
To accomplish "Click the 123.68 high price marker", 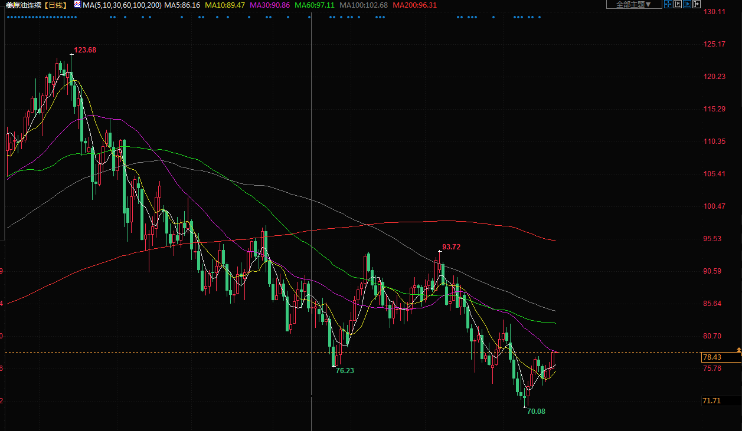I will click(85, 50).
